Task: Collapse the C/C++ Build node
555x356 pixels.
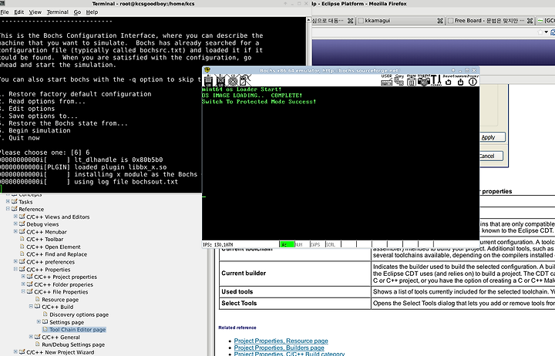Action: [x=31, y=307]
